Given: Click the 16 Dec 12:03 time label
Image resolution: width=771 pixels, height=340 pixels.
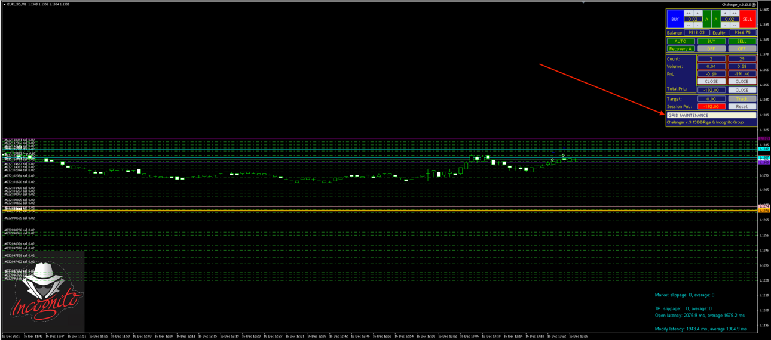Looking at the screenshot, I should [143, 336].
